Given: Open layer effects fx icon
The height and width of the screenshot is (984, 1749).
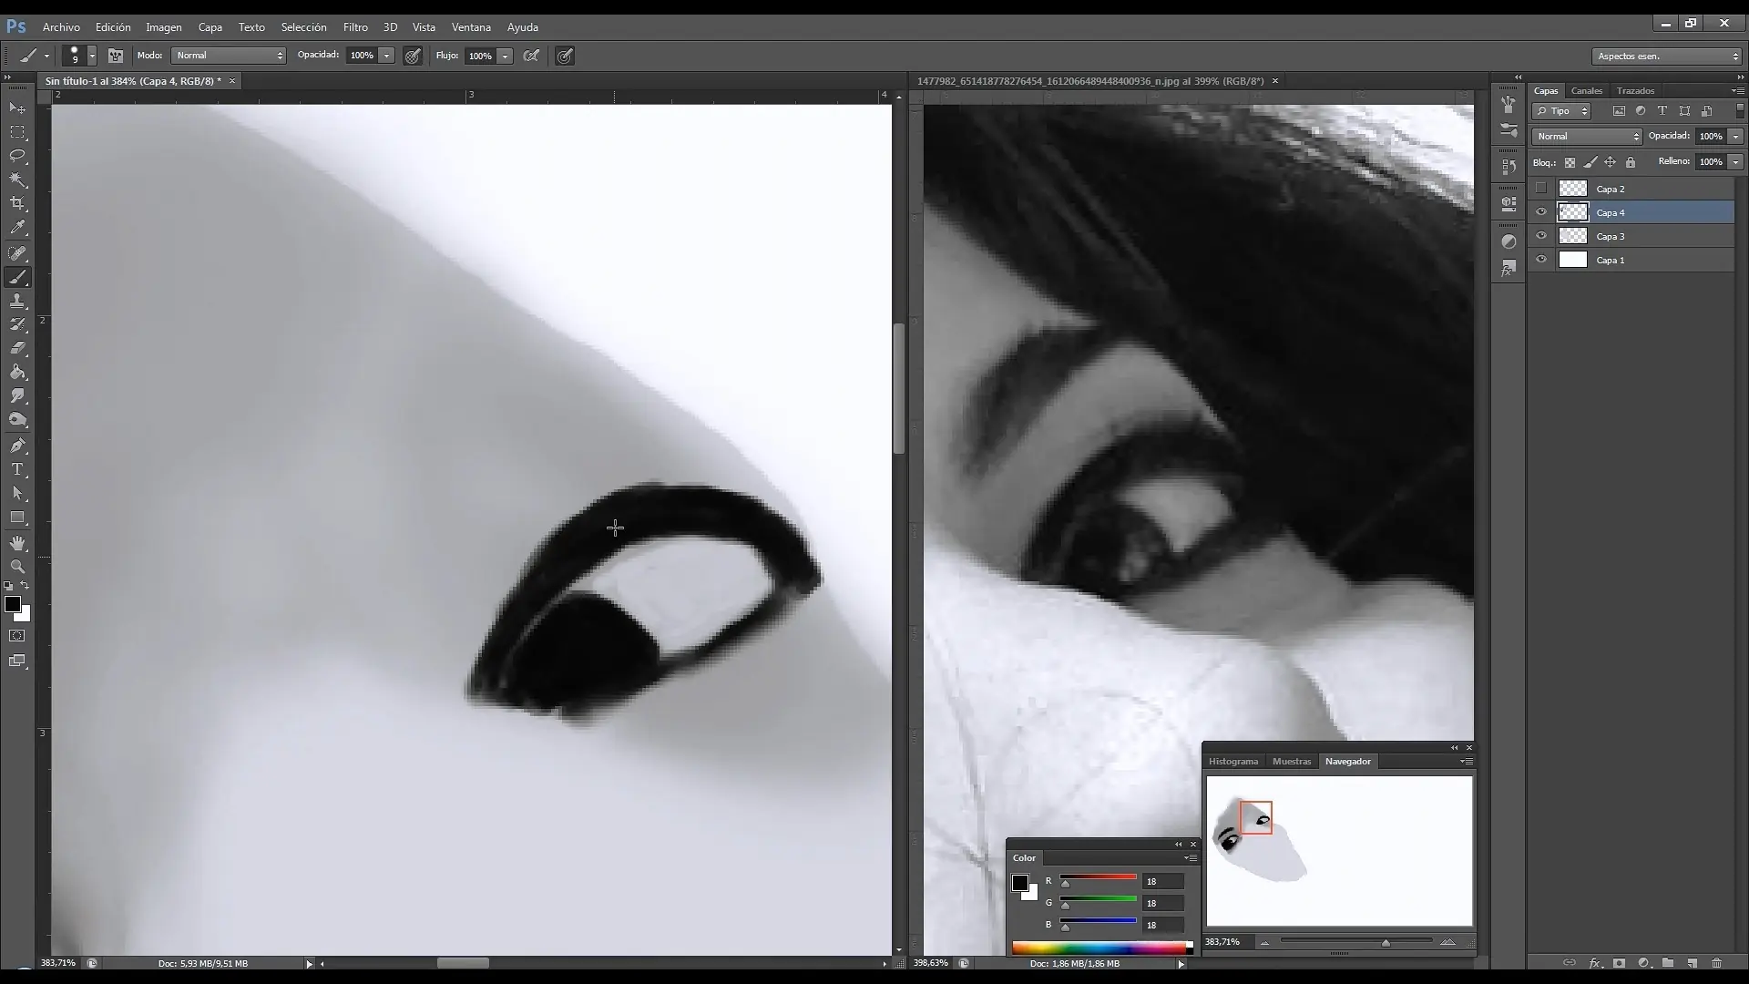Looking at the screenshot, I should coord(1595,962).
